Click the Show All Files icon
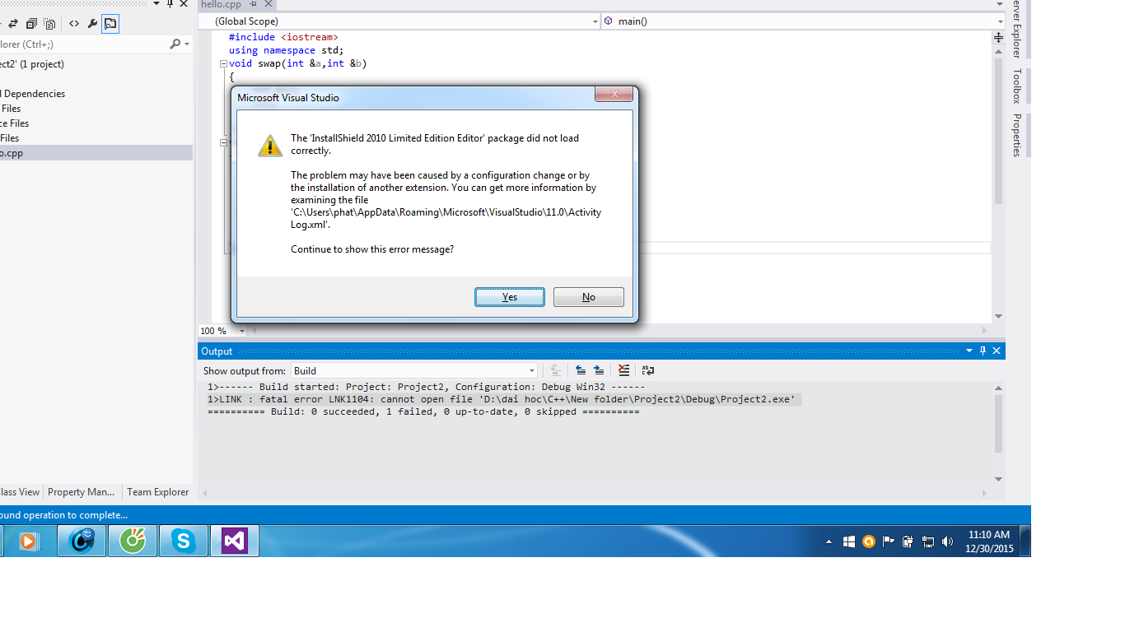Viewport: 1125px width, 632px height. 49,24
